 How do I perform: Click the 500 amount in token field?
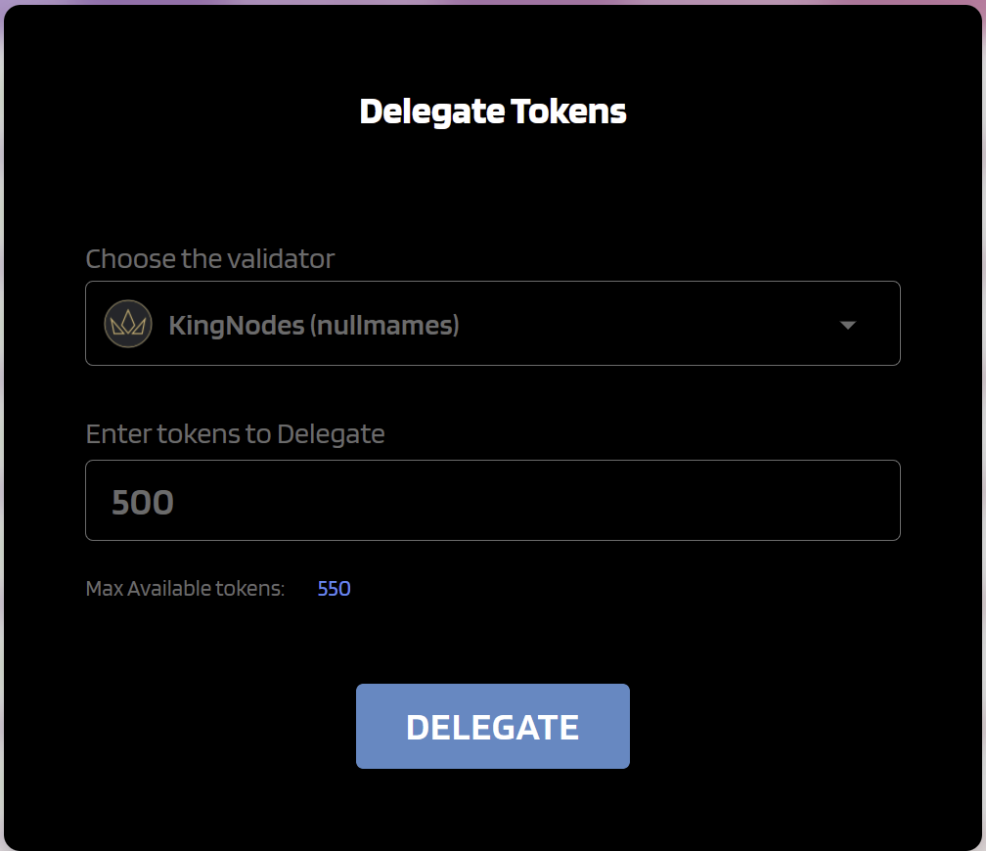click(x=142, y=503)
